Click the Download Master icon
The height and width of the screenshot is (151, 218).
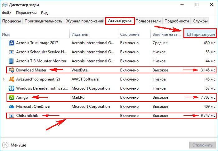coord(12,70)
